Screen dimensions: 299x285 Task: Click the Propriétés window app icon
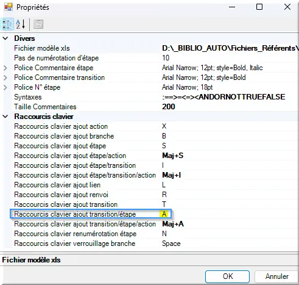pos(9,7)
